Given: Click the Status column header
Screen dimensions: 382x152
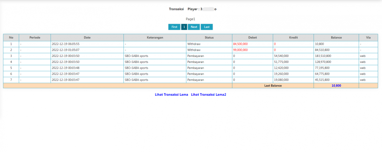Looking at the screenshot, I should [209, 38].
